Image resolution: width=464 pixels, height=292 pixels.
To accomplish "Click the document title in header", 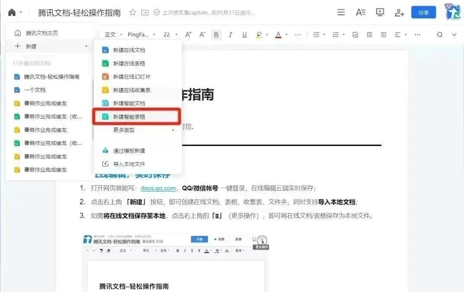I will [x=79, y=13].
